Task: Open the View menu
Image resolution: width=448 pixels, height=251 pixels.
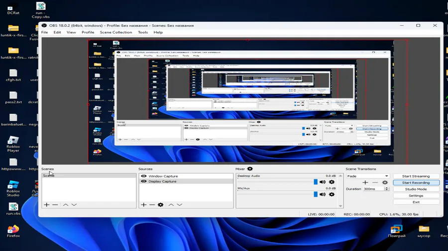Action: [x=71, y=32]
